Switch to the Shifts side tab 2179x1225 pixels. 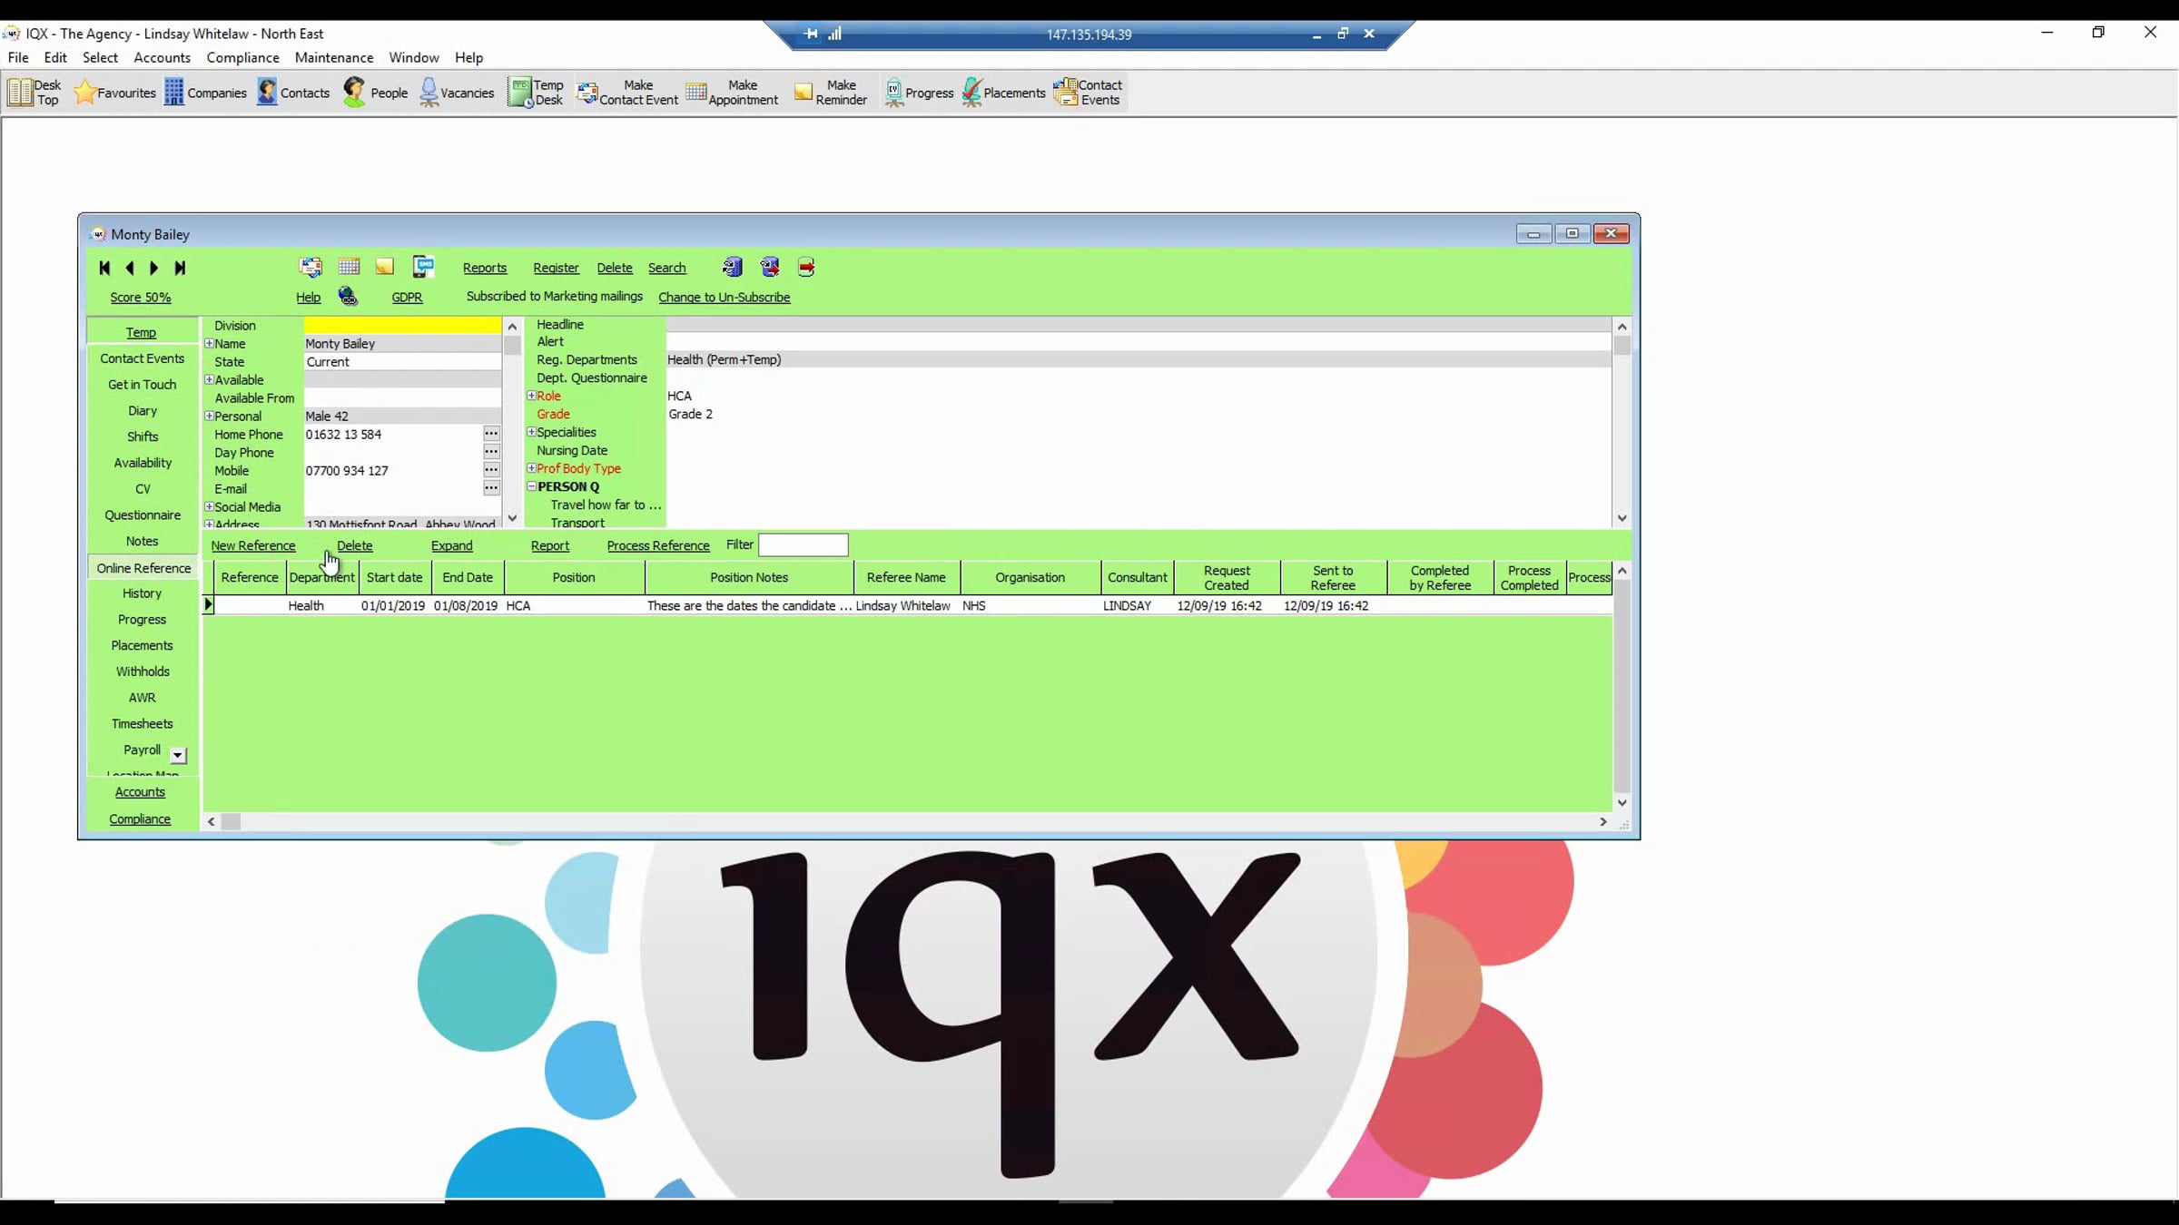tap(143, 436)
